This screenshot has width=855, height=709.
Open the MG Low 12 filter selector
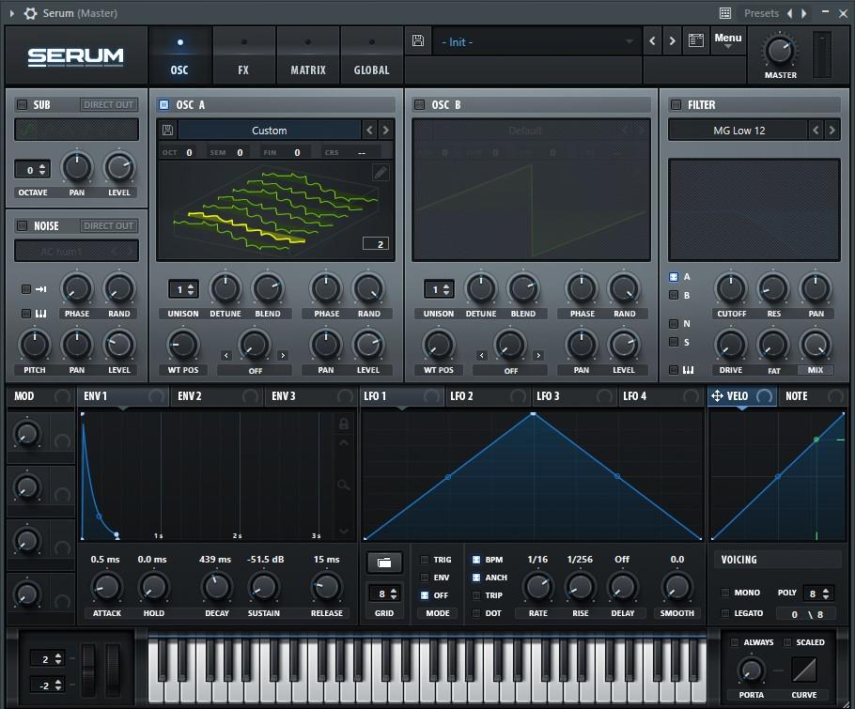tap(738, 131)
